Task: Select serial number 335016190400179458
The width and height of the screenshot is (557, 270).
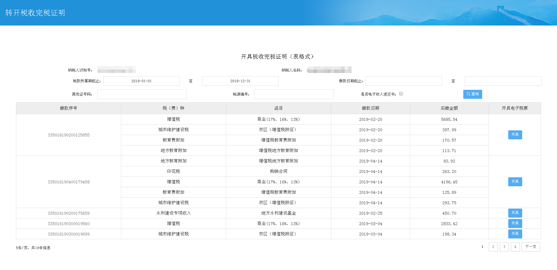Action: coord(69,182)
